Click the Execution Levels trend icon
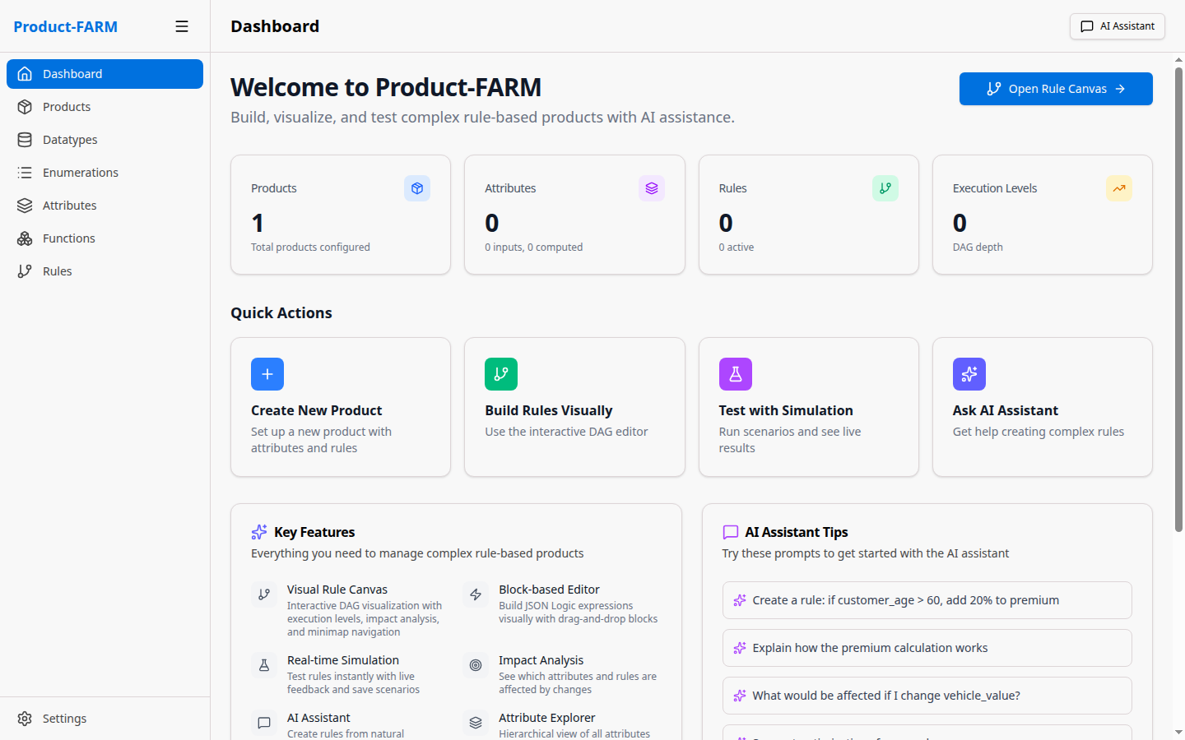Screen dimensions: 1185x740 (1118, 188)
